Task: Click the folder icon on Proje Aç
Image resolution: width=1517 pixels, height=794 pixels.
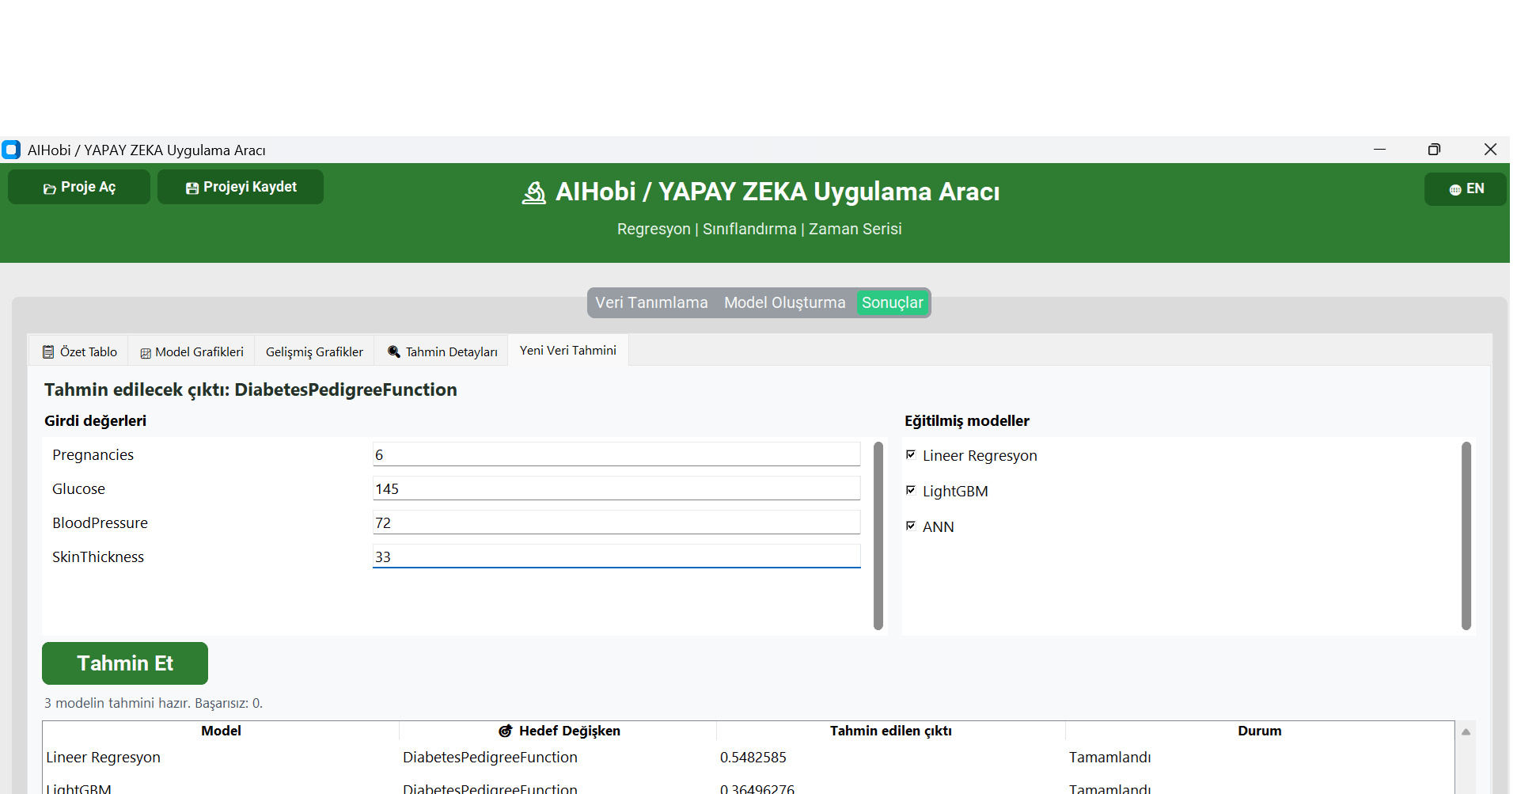Action: click(49, 188)
